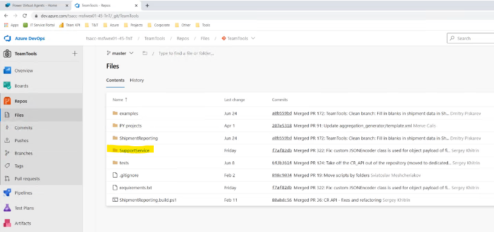Image resolution: width=494 pixels, height=232 pixels.
Task: Open the Chrome Apps shortcut
Action: pyautogui.click(x=12, y=25)
